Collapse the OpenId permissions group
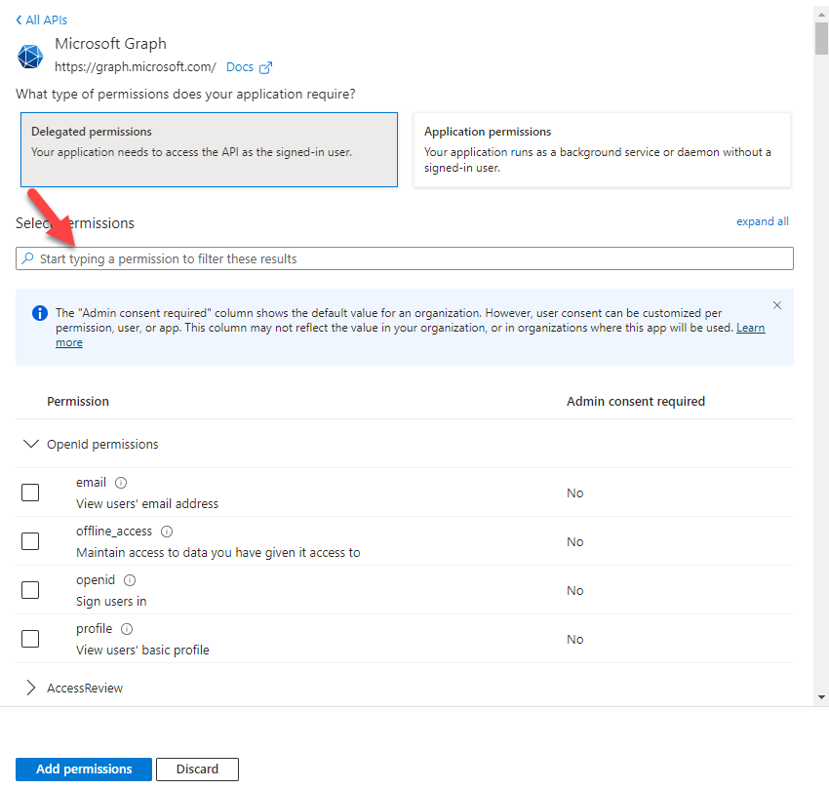The image size is (829, 789). point(32,444)
